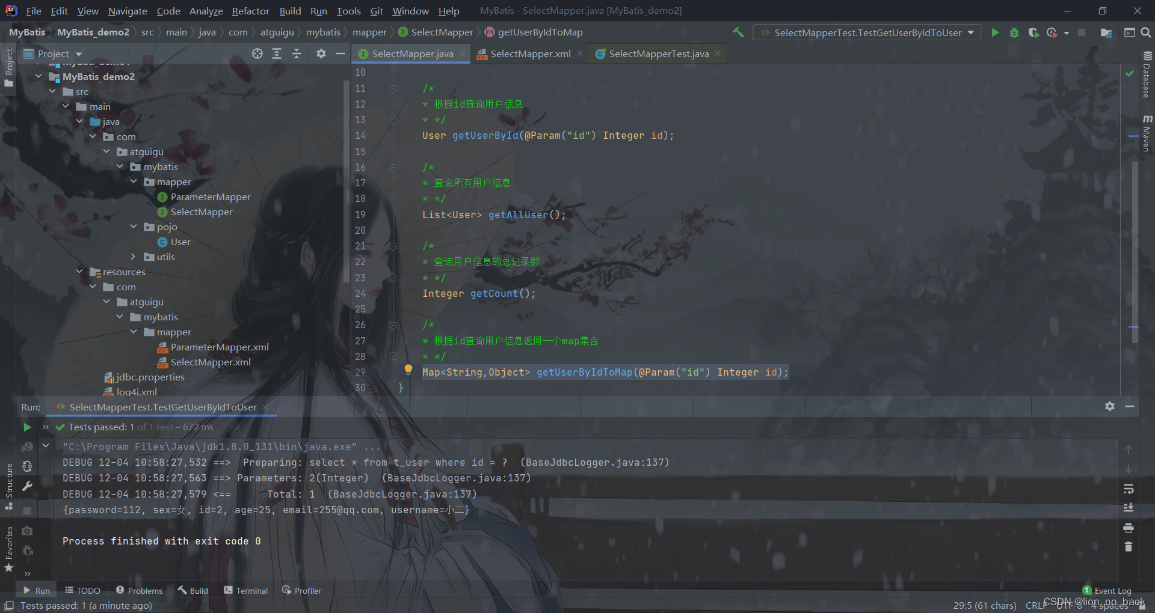Screen dimensions: 1155x613
Task: Click the Run tool window button at bottom
Action: [x=37, y=591]
